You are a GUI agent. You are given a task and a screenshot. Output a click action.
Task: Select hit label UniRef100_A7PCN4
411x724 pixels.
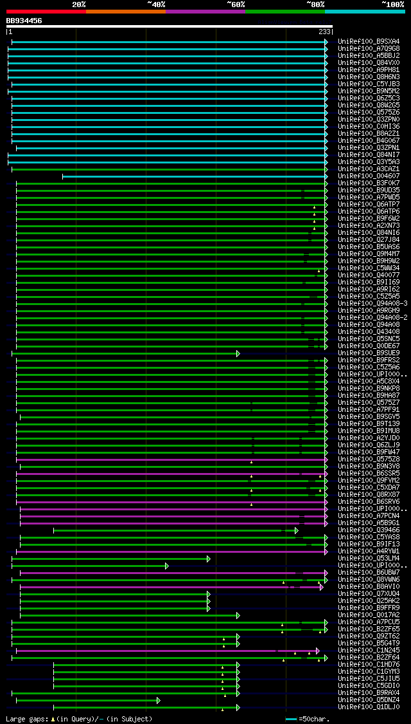(369, 515)
